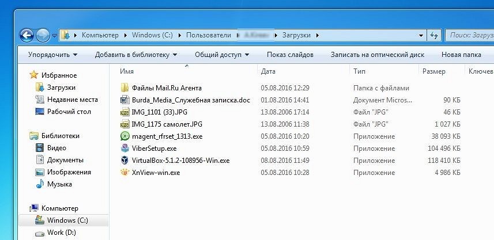This screenshot has width=494, height=240.
Task: Sort by the Имя column header
Action: click(x=127, y=71)
